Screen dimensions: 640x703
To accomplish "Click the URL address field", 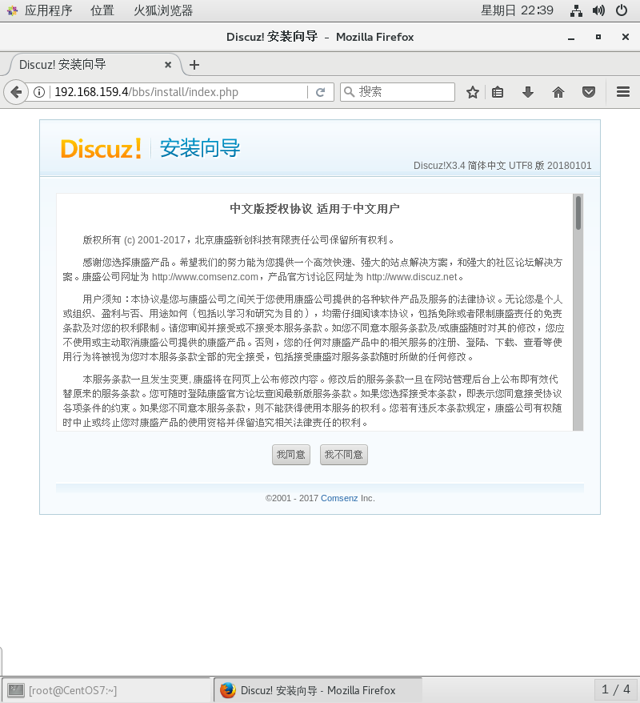I will click(x=179, y=92).
